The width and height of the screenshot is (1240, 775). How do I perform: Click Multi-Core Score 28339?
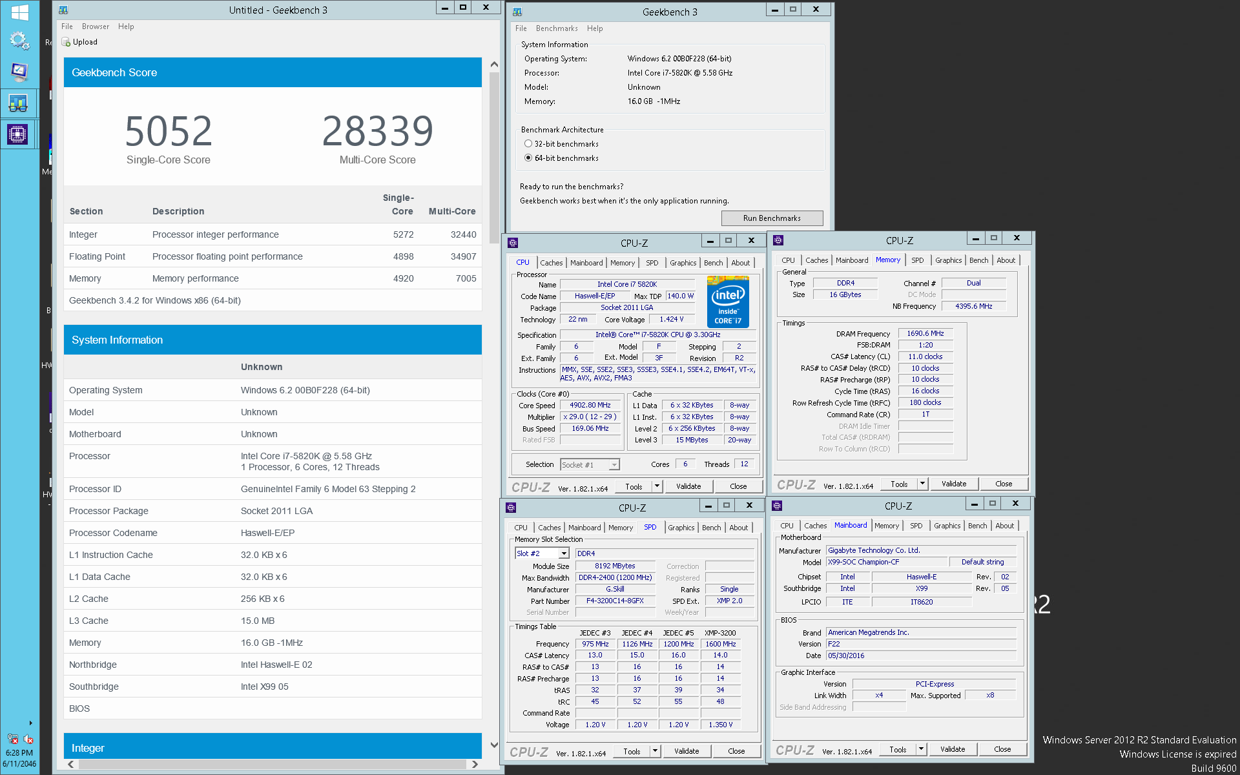click(378, 131)
